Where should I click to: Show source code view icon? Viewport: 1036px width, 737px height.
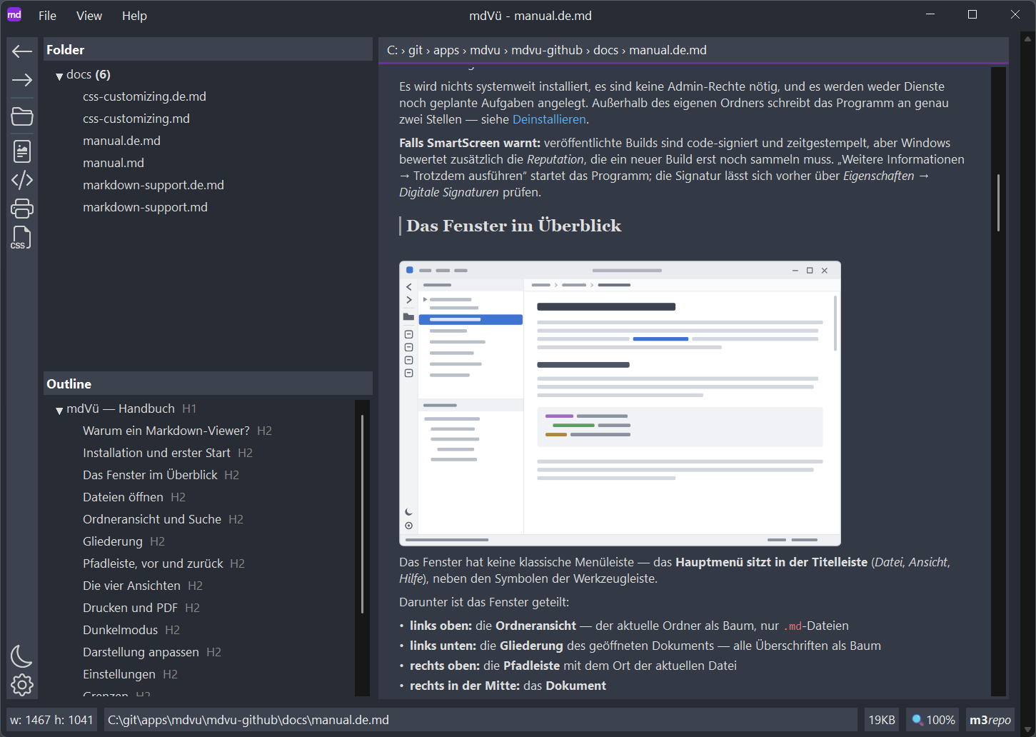(22, 180)
